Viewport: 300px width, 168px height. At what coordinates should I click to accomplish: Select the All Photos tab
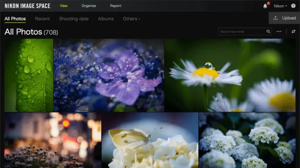15,19
